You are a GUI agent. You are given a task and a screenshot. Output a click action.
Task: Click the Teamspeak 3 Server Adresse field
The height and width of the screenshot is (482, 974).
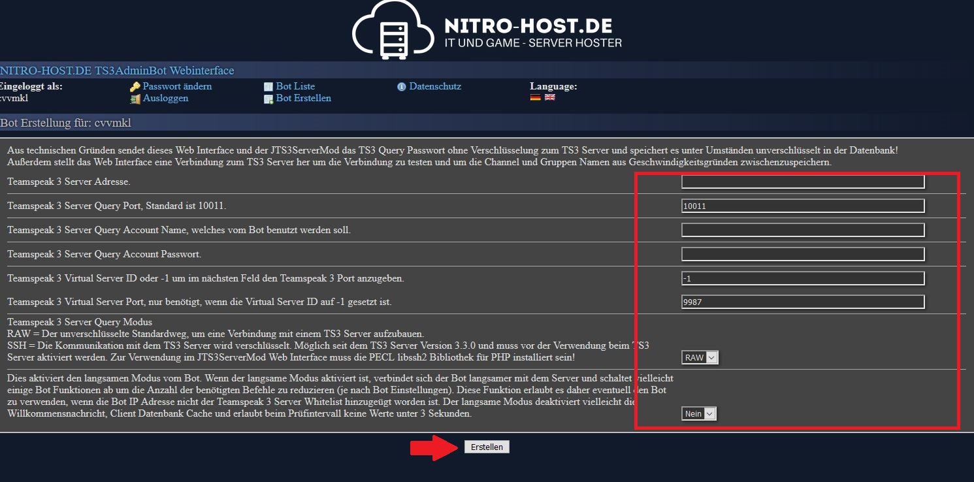pos(803,182)
